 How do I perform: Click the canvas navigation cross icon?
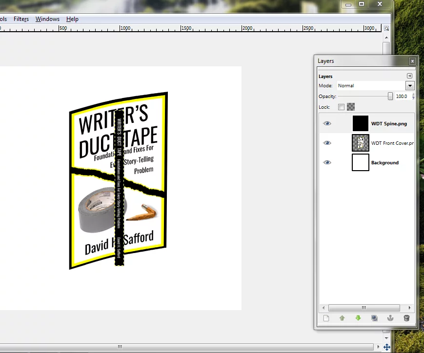coord(386,347)
